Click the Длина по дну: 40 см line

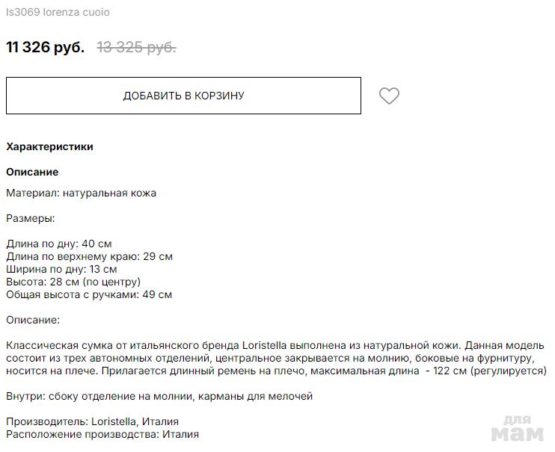58,244
